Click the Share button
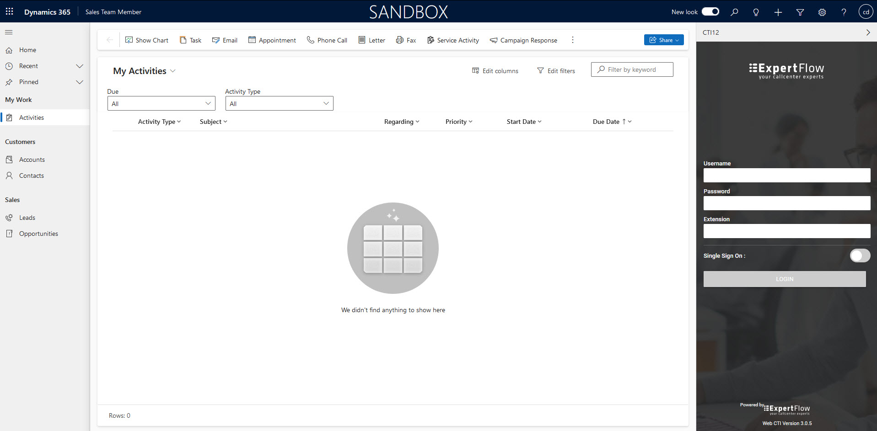This screenshot has width=877, height=431. click(663, 40)
